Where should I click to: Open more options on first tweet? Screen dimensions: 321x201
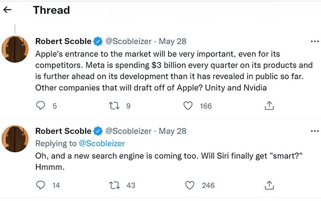315,41
